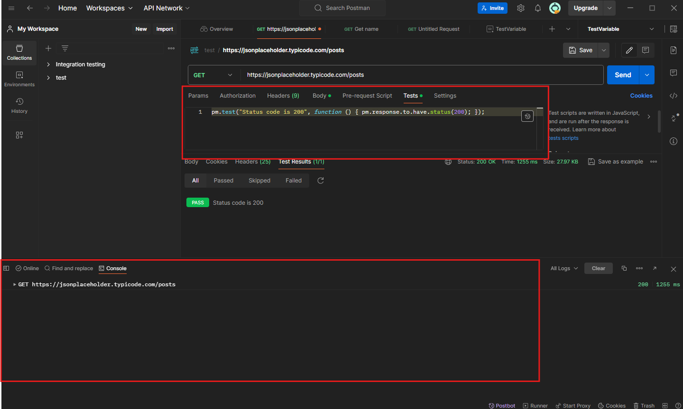Expand the Integration testing collection
The image size is (683, 409).
point(48,64)
